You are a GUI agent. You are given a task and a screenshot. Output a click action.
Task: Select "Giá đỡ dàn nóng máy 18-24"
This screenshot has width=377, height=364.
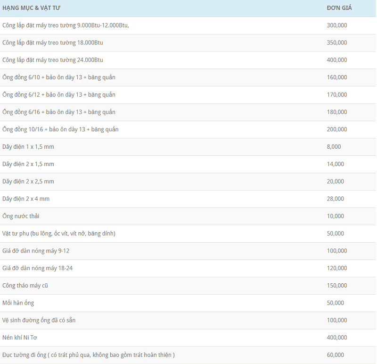(x=38, y=268)
